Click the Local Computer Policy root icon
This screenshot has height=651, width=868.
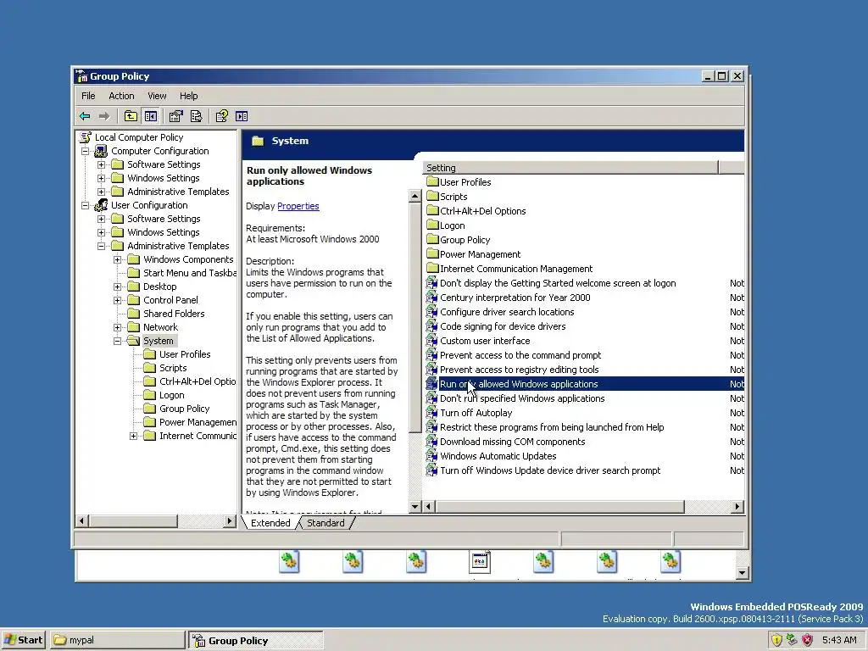86,136
